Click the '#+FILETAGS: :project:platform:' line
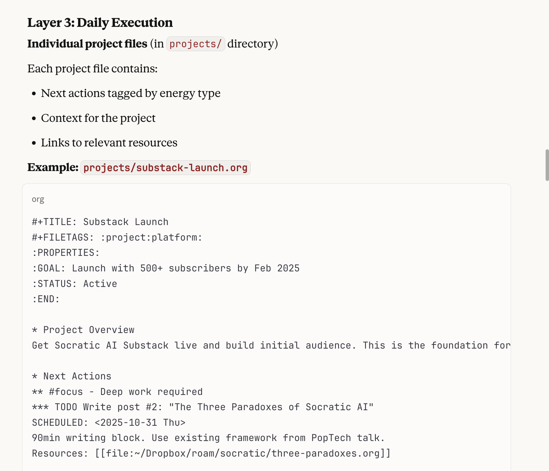Image resolution: width=549 pixels, height=471 pixels. (117, 237)
